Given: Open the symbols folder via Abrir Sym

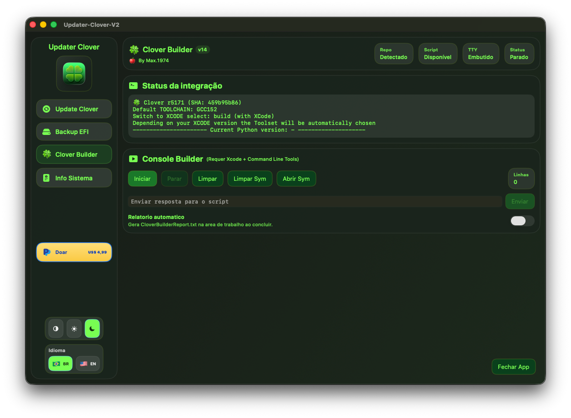Looking at the screenshot, I should (x=296, y=179).
